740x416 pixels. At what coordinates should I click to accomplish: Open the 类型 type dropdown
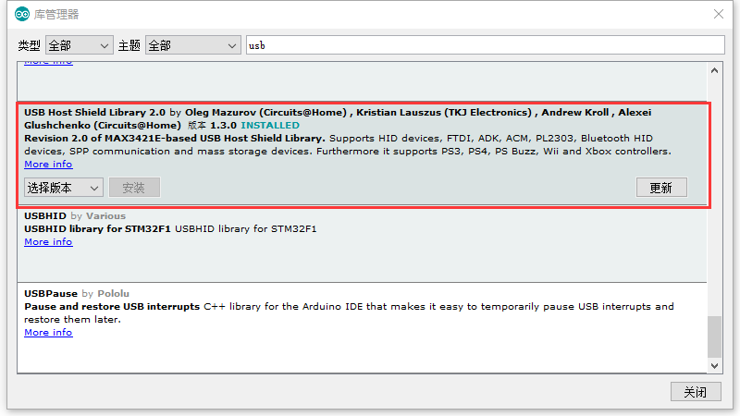point(80,45)
